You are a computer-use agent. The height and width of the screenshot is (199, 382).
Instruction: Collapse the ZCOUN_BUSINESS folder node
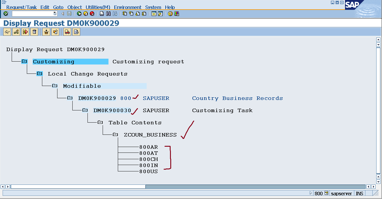coord(115,135)
